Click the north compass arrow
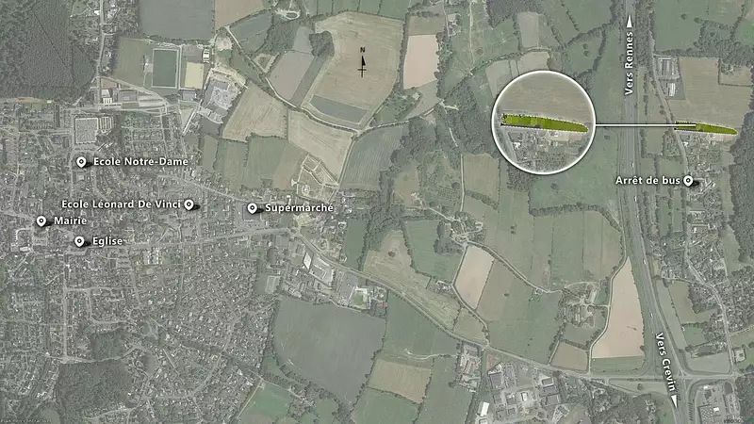Image resolution: width=754 pixels, height=424 pixels. pyautogui.click(x=363, y=62)
